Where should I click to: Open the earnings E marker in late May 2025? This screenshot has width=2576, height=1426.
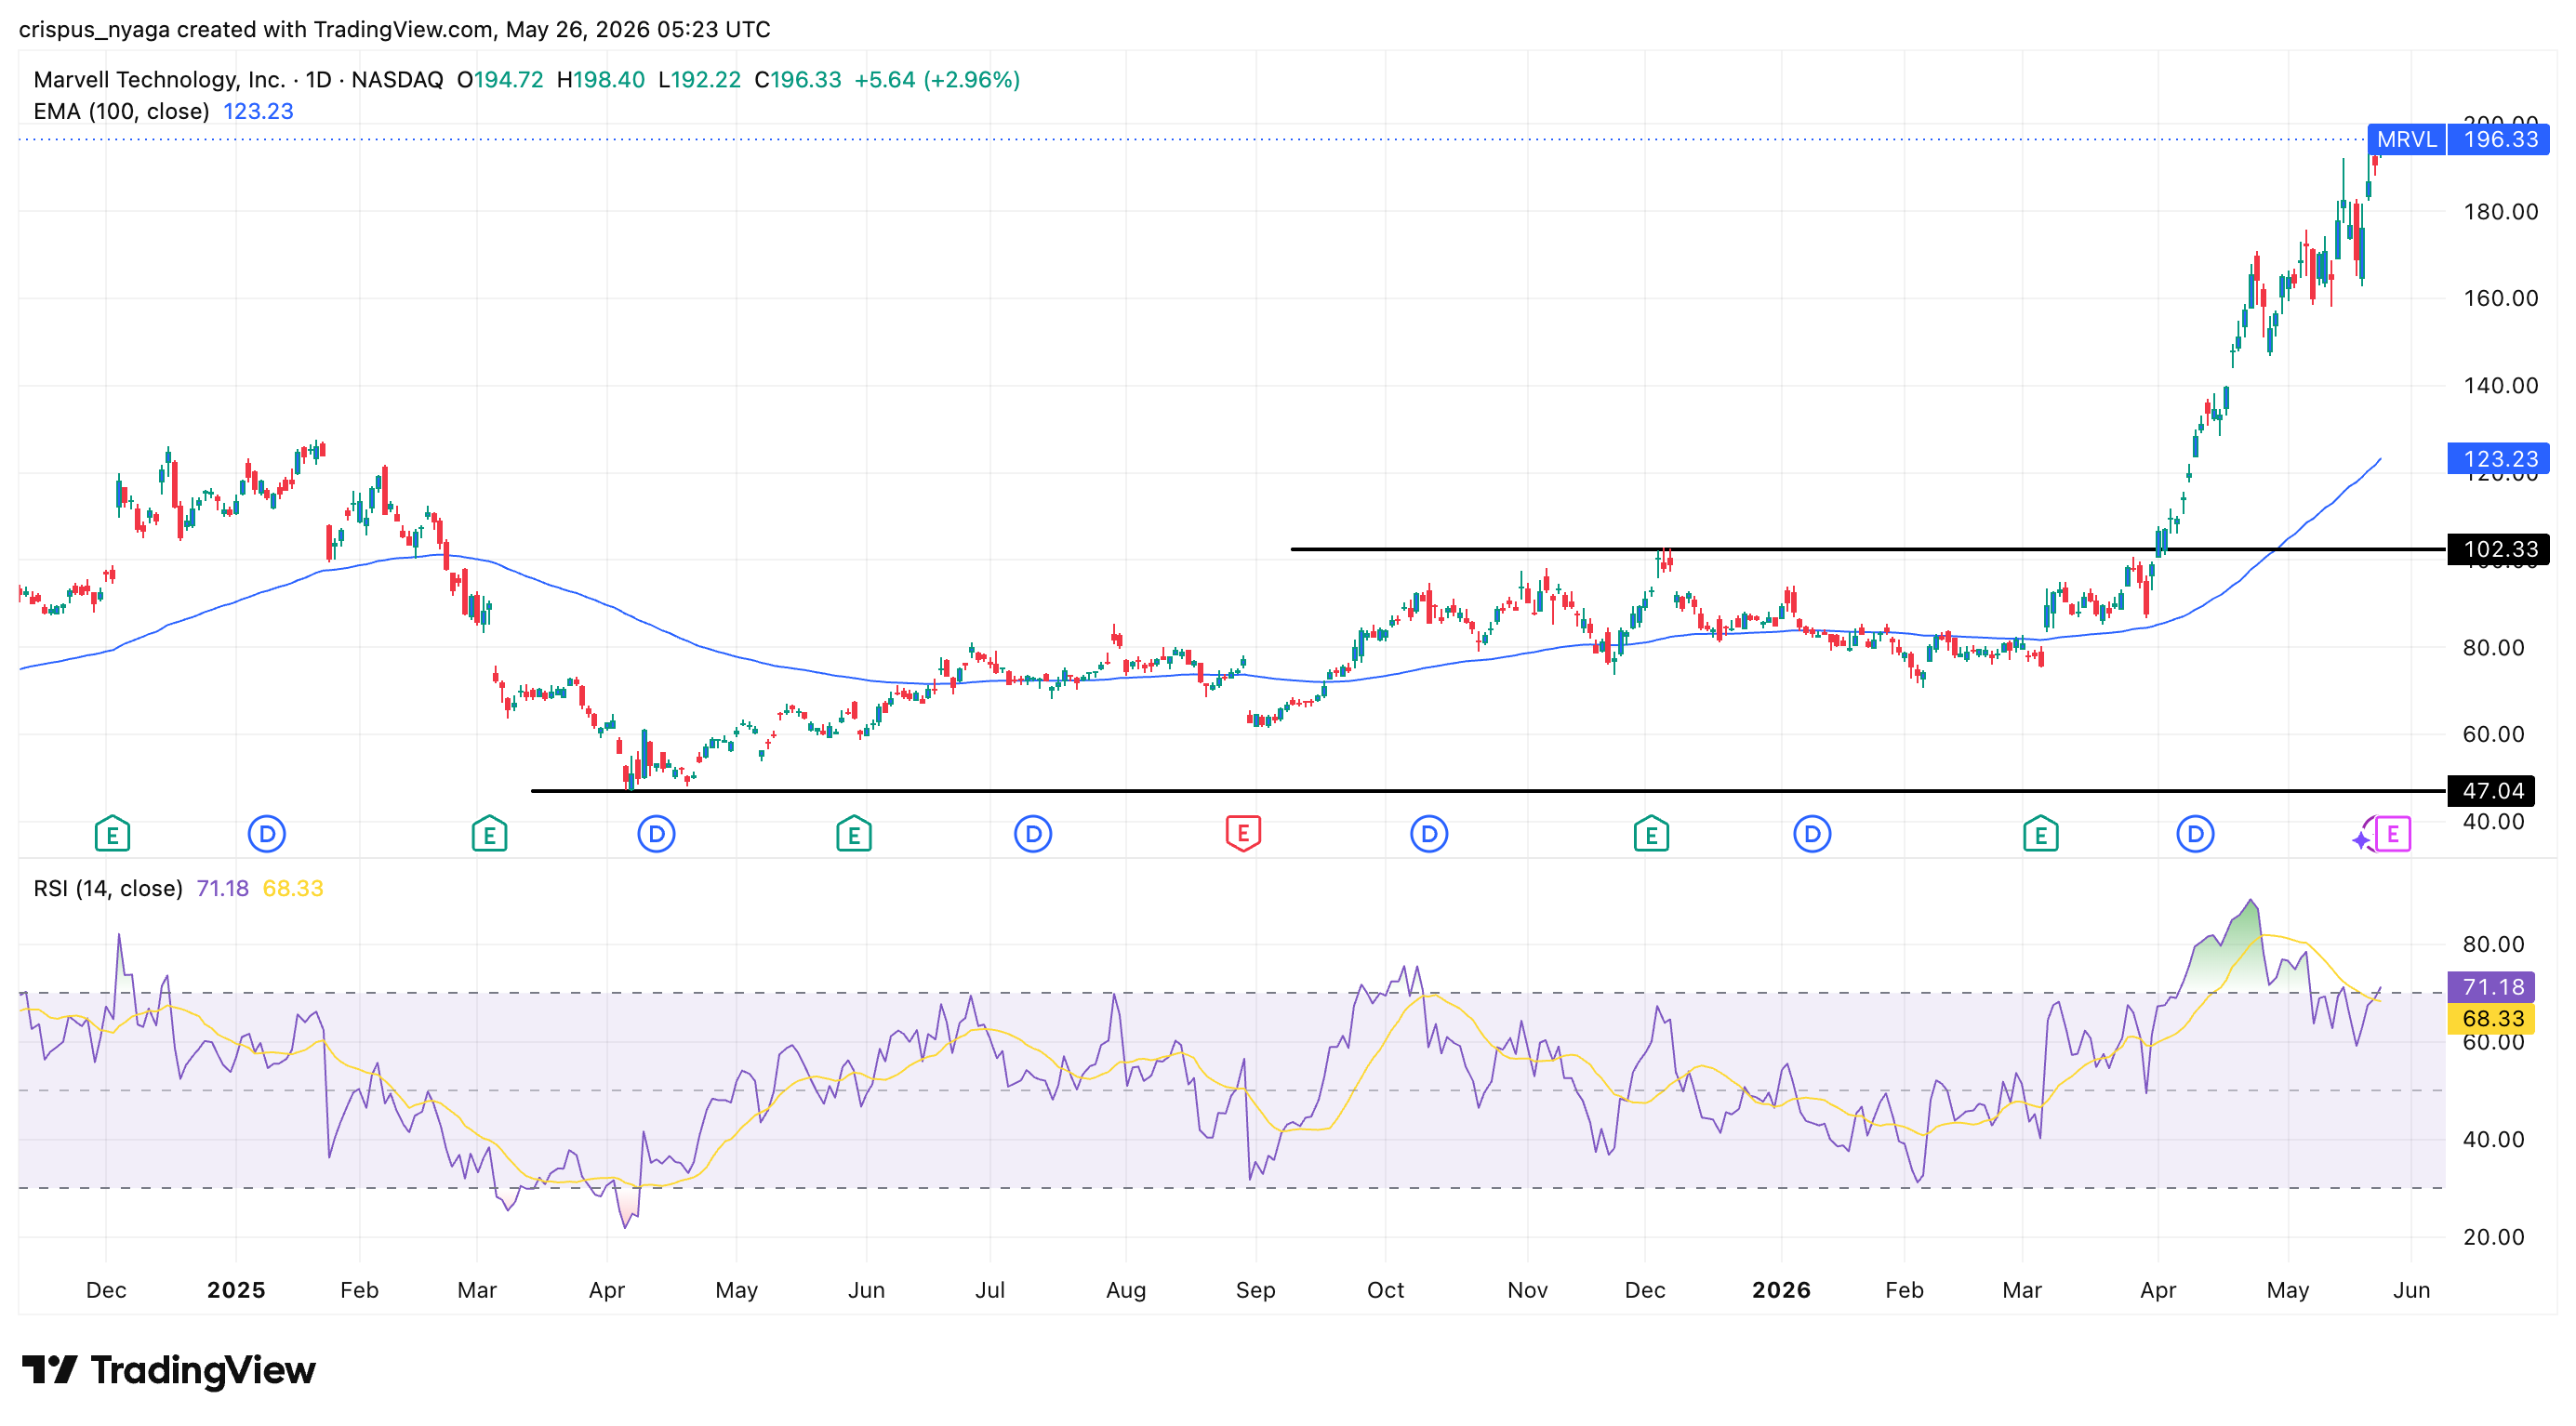click(853, 834)
